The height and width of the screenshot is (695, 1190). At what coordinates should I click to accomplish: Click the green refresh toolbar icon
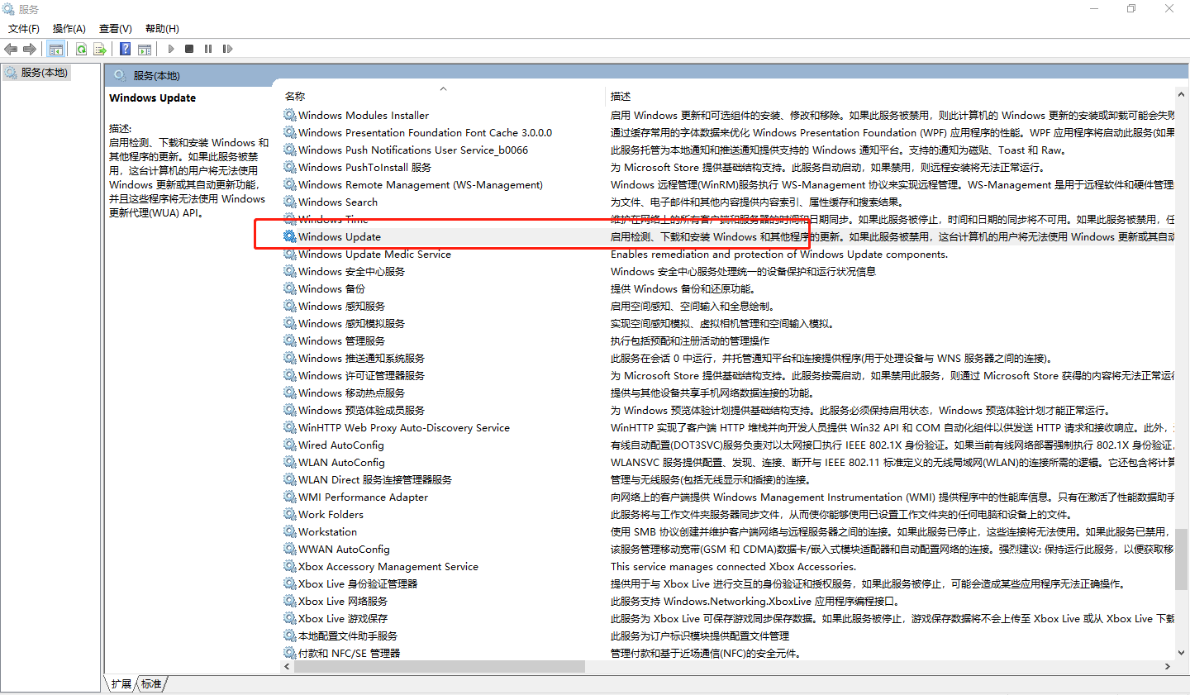pyautogui.click(x=81, y=49)
